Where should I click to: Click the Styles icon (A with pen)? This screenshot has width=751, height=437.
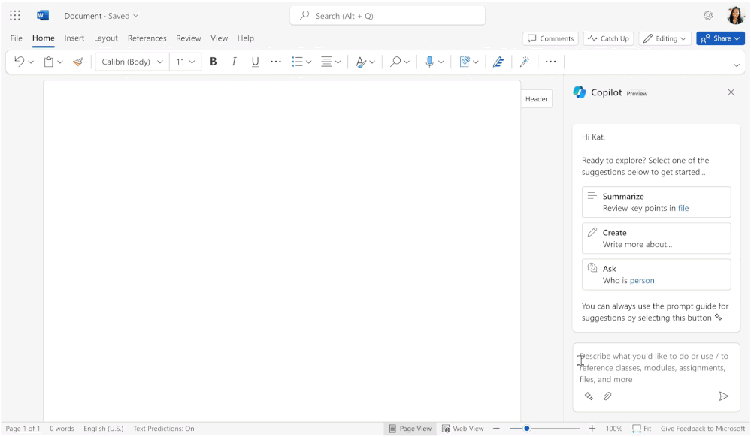(361, 62)
